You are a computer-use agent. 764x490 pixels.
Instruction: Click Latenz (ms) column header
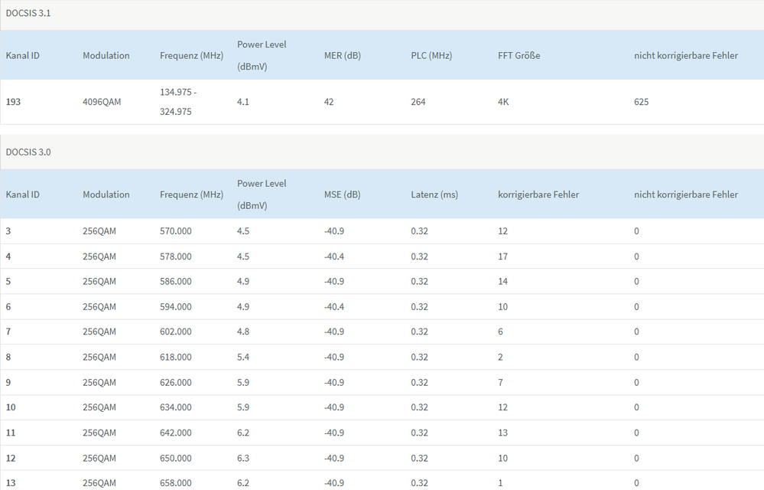(434, 194)
